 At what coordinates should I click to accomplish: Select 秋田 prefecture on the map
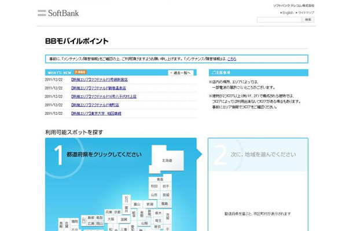[x=154, y=187]
